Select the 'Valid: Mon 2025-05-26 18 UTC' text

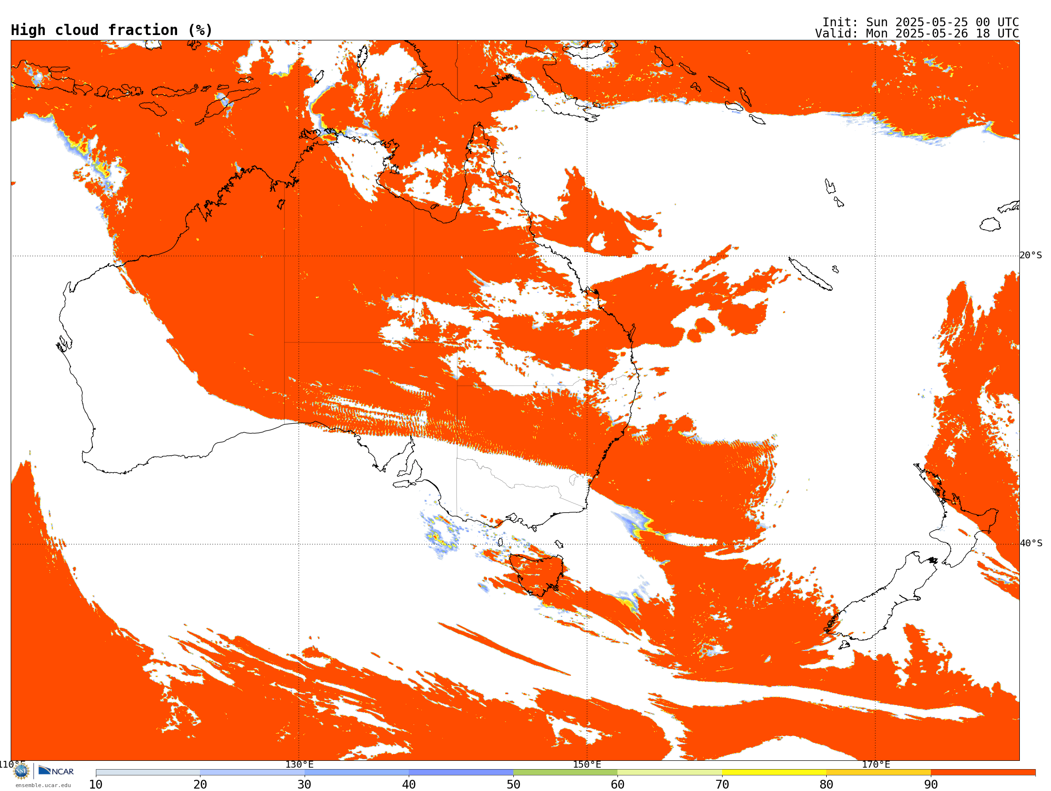coord(917,34)
